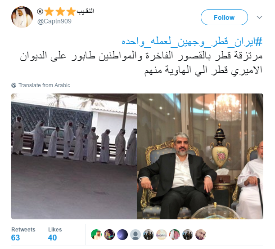Viewport: 275px width, 249px height.
Task: Open the right photo with chandelier
Action: pyautogui.click(x=200, y=156)
